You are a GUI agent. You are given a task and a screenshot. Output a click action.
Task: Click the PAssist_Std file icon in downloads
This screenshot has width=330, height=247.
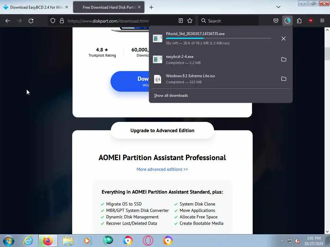[157, 39]
